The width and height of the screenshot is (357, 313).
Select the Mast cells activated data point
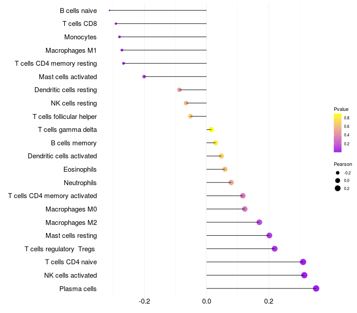[144, 76]
